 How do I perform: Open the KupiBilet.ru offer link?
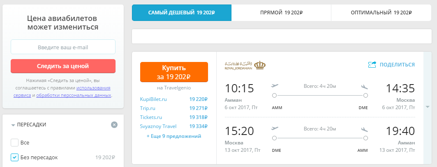tap(153, 99)
